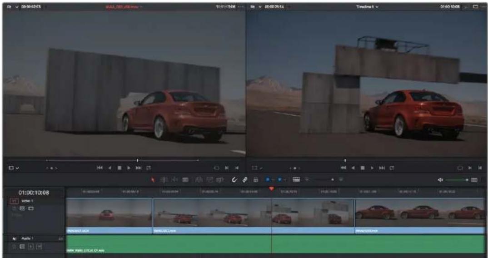Viewport: 488px width, 258px height.
Task: Mute the Audio 1 track
Action: pyautogui.click(x=39, y=247)
